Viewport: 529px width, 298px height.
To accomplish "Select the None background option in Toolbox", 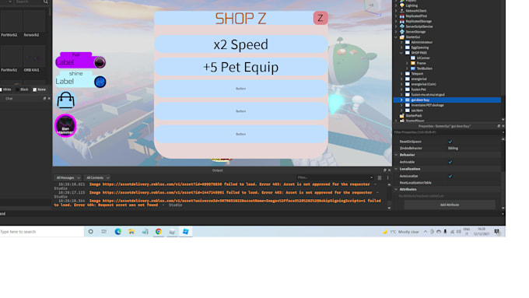I will coord(40,89).
